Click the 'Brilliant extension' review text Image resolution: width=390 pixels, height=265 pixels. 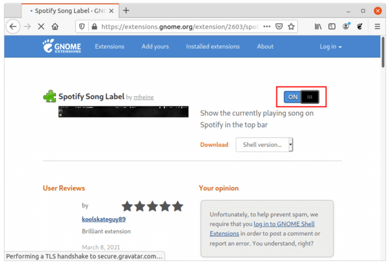click(106, 231)
